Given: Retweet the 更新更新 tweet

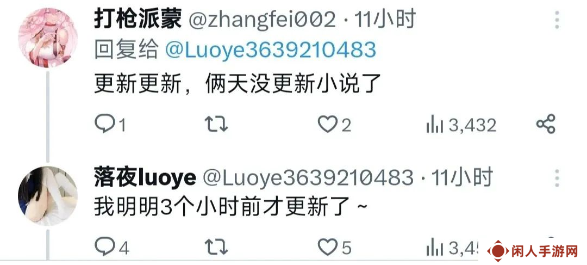Looking at the screenshot, I should (216, 125).
